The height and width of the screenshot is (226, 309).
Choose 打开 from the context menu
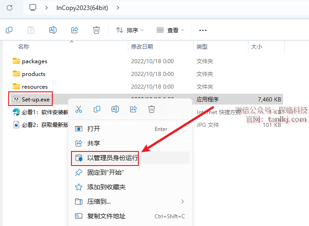[x=130, y=129]
